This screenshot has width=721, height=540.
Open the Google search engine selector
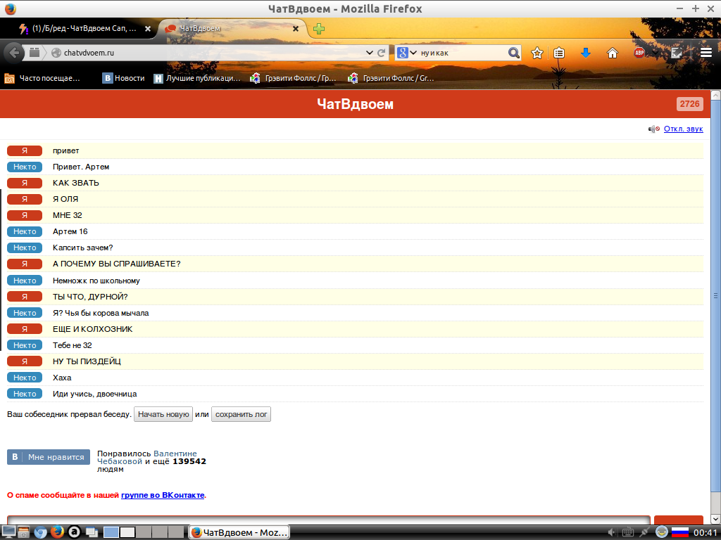406,53
